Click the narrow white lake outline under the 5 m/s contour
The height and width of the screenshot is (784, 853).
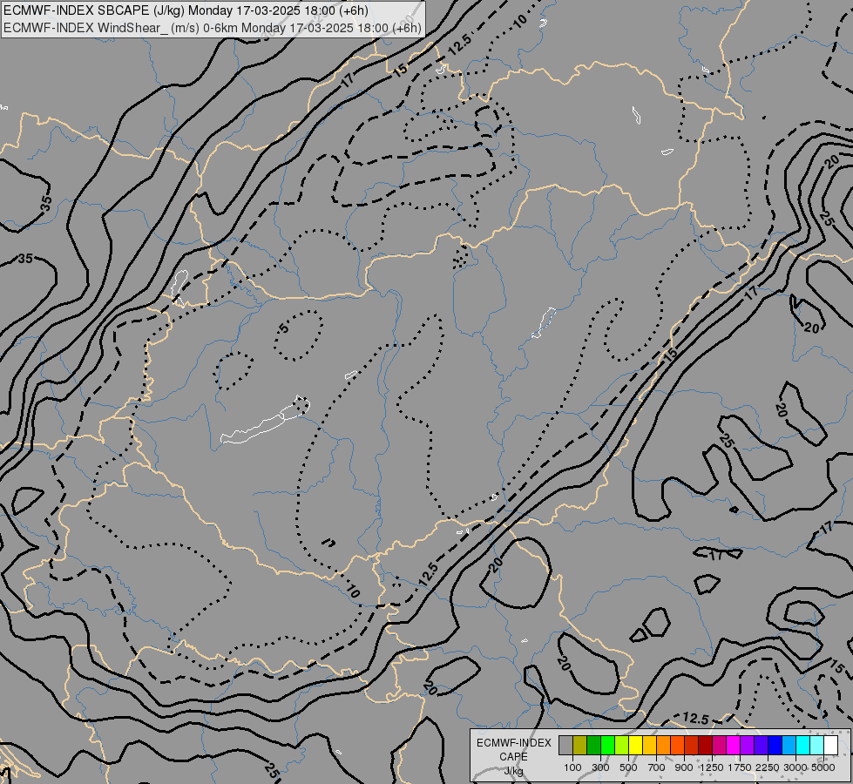click(x=265, y=421)
